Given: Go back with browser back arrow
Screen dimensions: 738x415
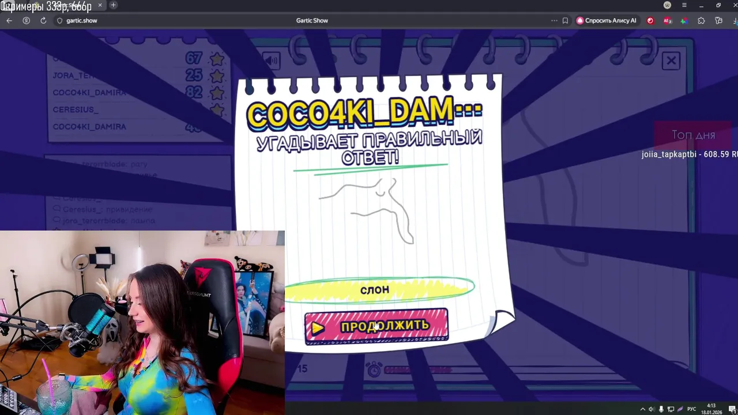Looking at the screenshot, I should coord(9,20).
